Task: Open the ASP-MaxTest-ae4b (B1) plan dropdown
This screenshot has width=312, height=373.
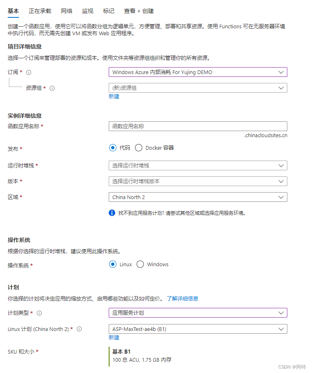Action: coord(198,329)
